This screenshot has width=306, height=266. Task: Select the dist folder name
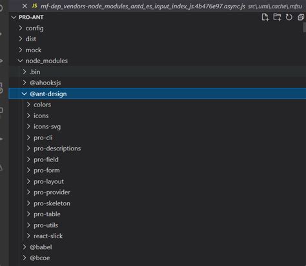(31, 39)
